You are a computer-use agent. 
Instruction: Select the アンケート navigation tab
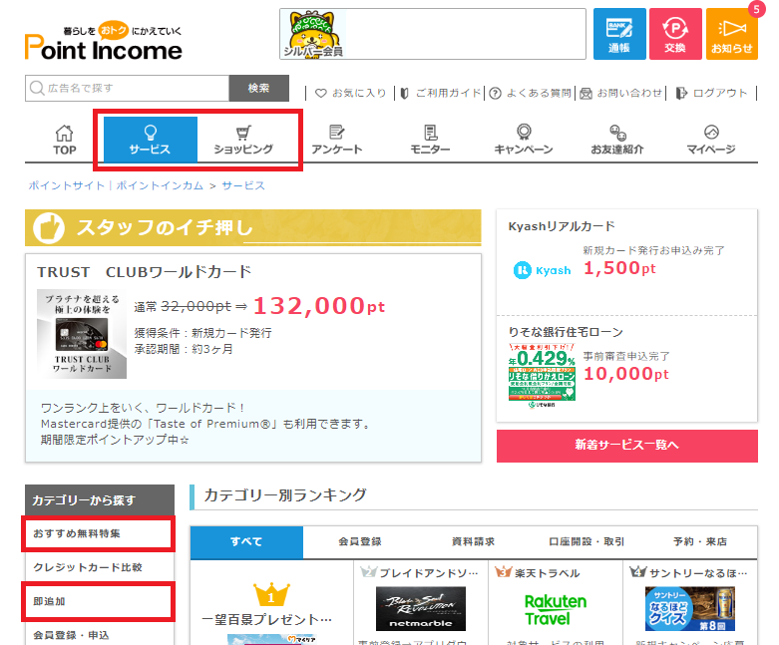pos(337,140)
